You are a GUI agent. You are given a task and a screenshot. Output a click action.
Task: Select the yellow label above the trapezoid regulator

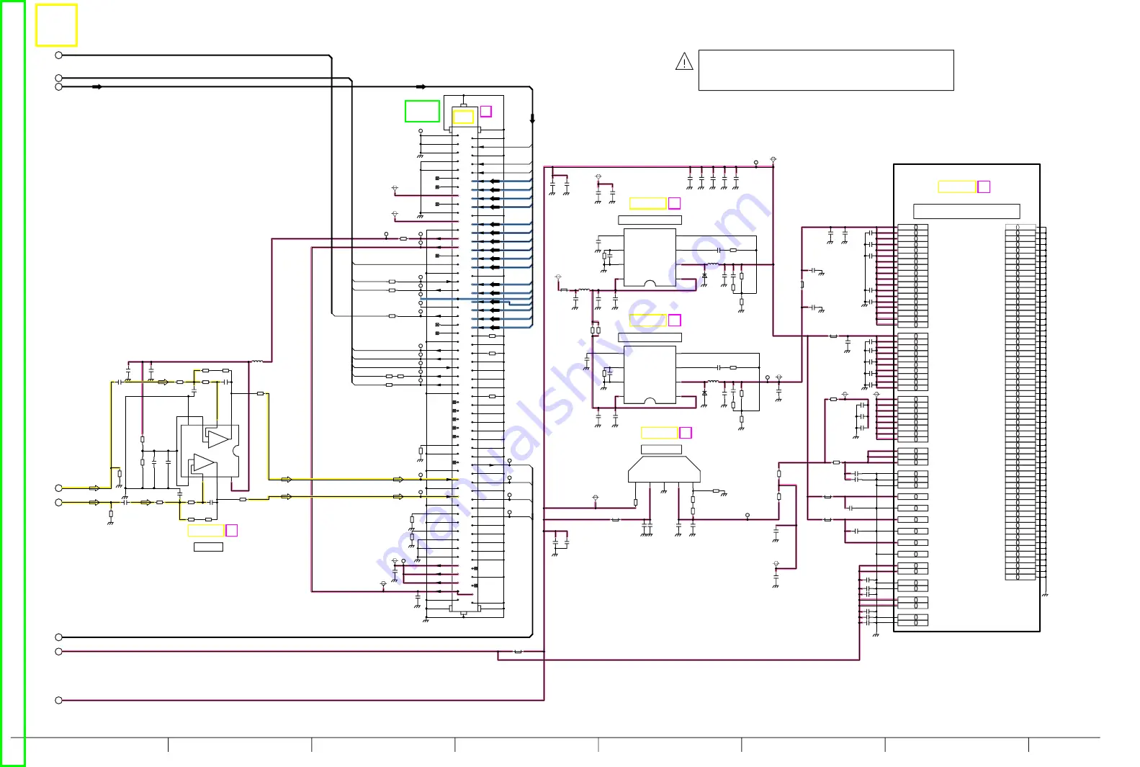pos(660,432)
